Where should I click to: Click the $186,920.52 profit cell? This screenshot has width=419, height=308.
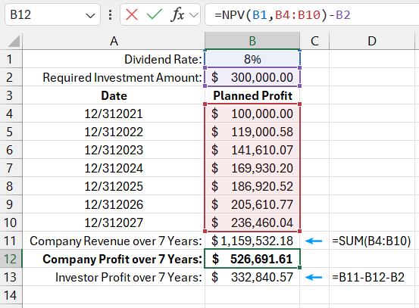(x=252, y=186)
